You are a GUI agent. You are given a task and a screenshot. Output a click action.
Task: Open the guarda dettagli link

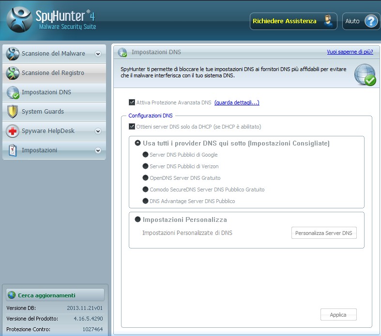point(237,102)
